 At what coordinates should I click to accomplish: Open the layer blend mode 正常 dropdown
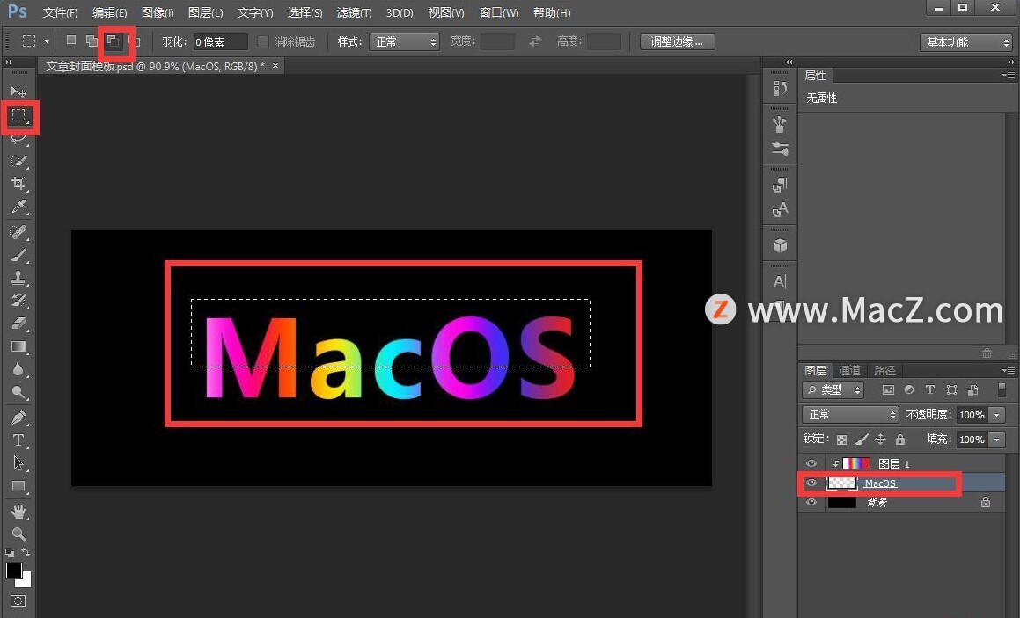click(x=850, y=415)
